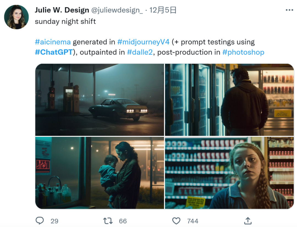
Task: Open the #dalle2 hashtag
Action: click(x=140, y=52)
